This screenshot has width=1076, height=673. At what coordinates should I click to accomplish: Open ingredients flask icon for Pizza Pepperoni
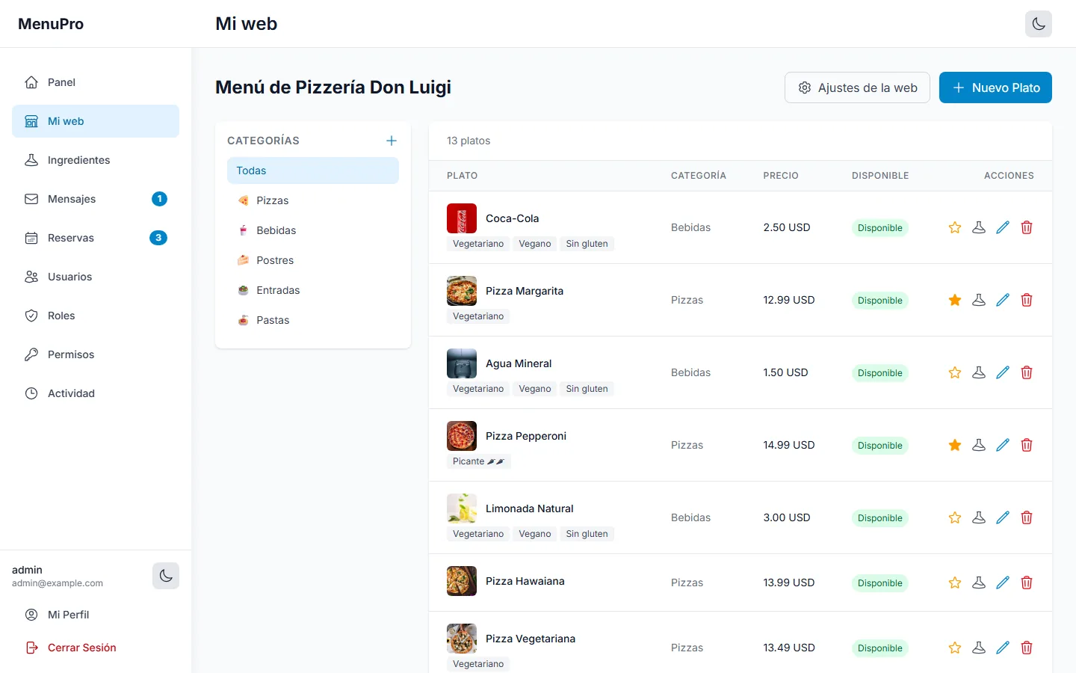[979, 445]
